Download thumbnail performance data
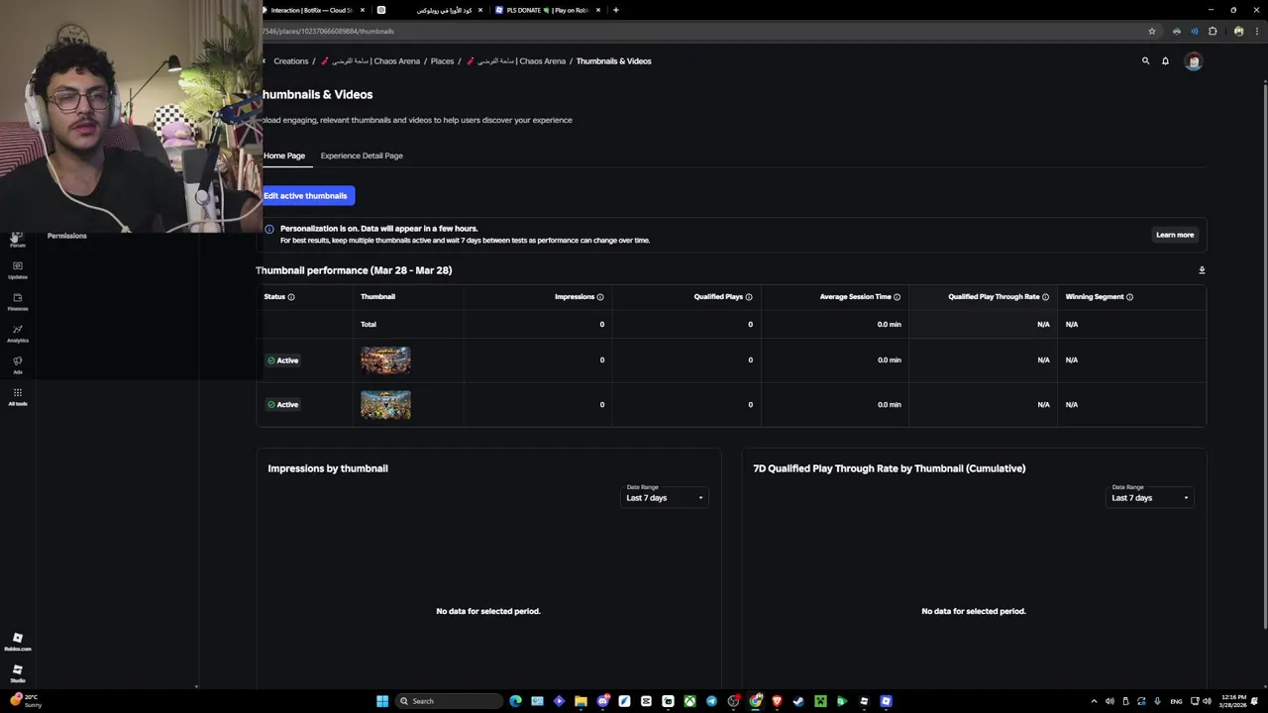 click(x=1202, y=270)
